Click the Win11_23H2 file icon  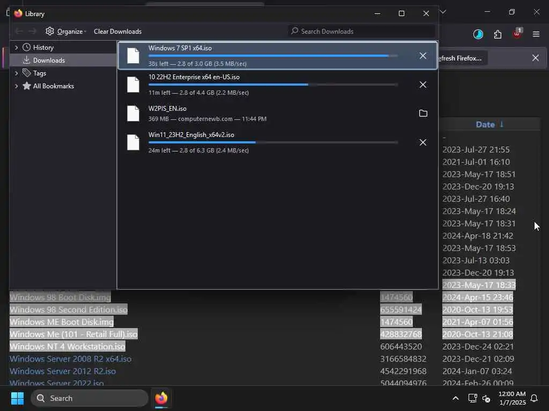point(133,142)
